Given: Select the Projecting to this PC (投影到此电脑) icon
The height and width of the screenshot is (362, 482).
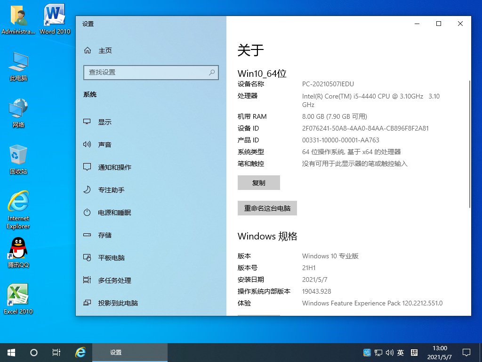Looking at the screenshot, I should click(87, 303).
